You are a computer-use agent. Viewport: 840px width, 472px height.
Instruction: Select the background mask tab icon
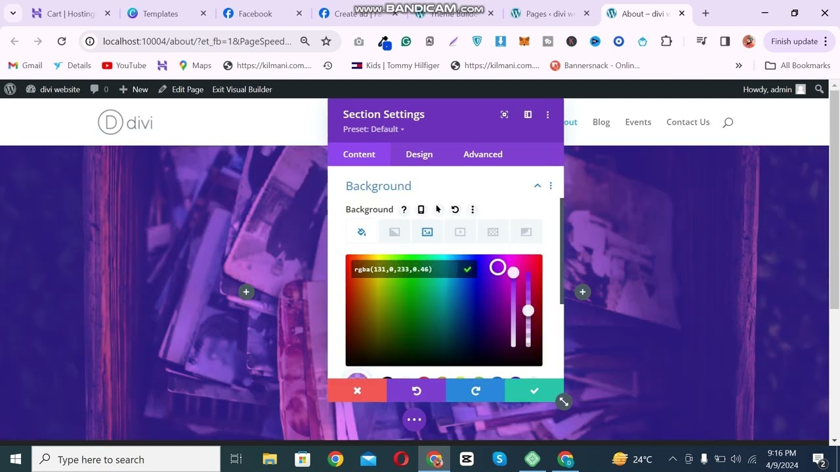[526, 232]
